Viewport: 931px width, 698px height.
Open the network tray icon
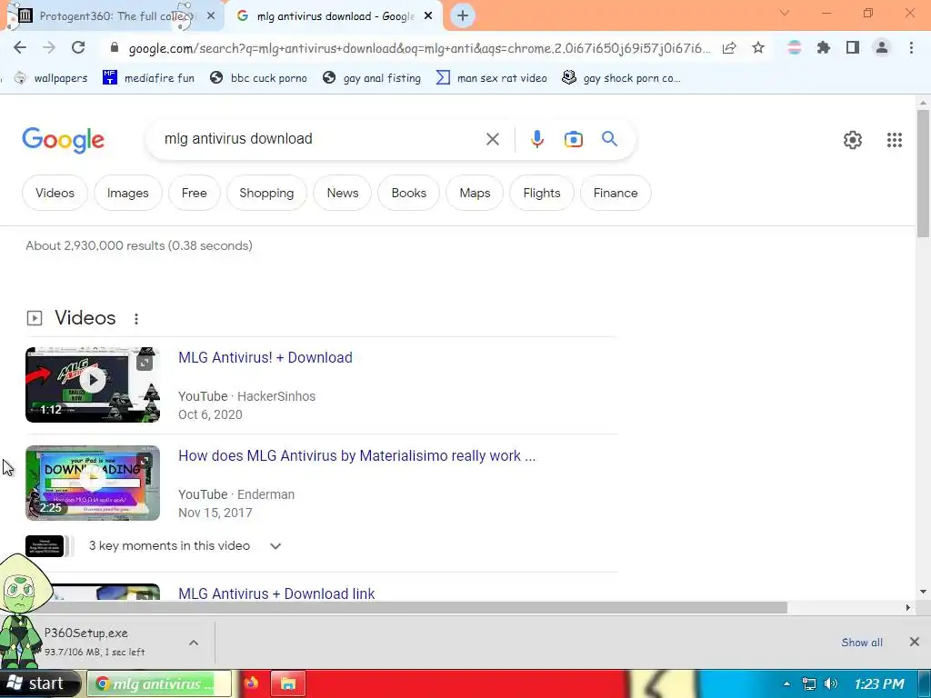(808, 683)
